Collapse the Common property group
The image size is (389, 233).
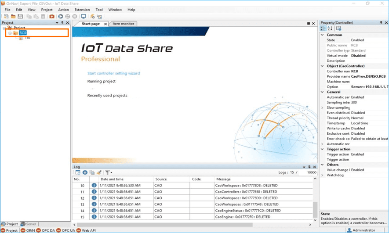point(322,35)
